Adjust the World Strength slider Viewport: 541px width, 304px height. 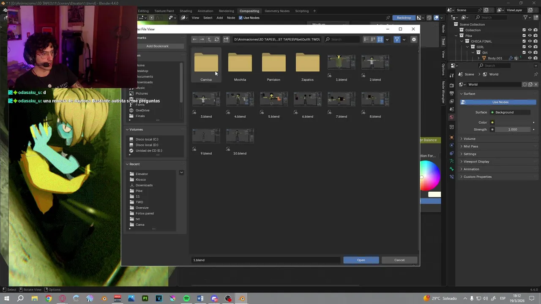[513, 130]
